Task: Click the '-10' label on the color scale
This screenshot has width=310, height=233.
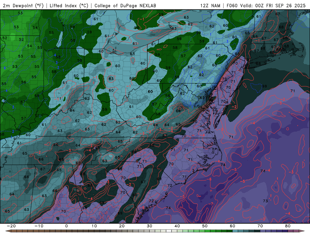Action: 39,226
